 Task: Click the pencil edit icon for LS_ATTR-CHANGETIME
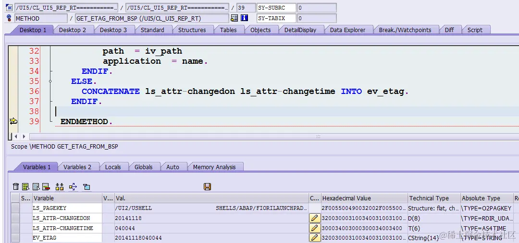tap(315, 228)
